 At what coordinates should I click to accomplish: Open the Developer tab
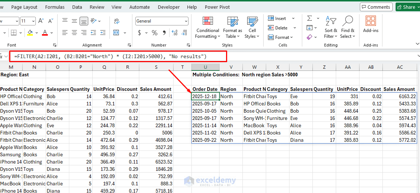[169, 7]
